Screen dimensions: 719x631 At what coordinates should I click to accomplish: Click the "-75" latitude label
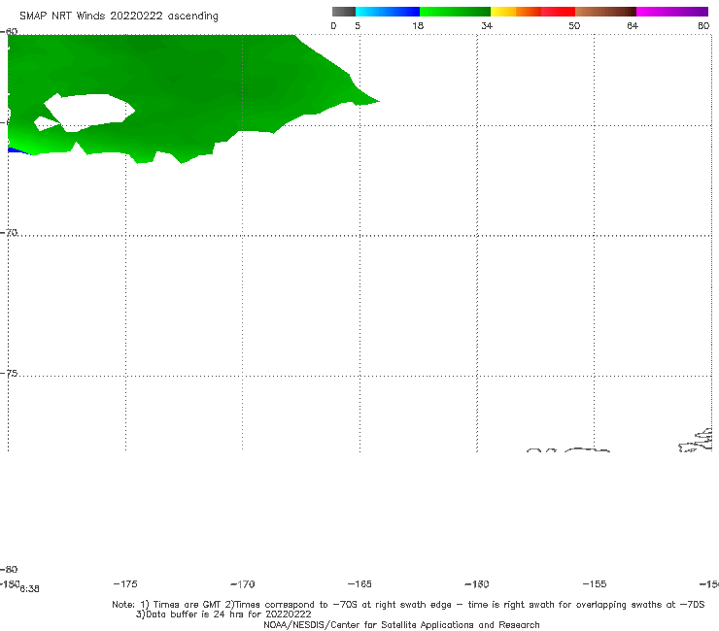tap(9, 374)
